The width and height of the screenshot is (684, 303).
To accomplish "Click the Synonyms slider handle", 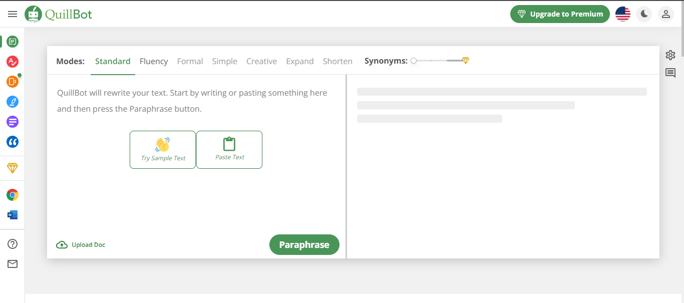I will pyautogui.click(x=414, y=61).
